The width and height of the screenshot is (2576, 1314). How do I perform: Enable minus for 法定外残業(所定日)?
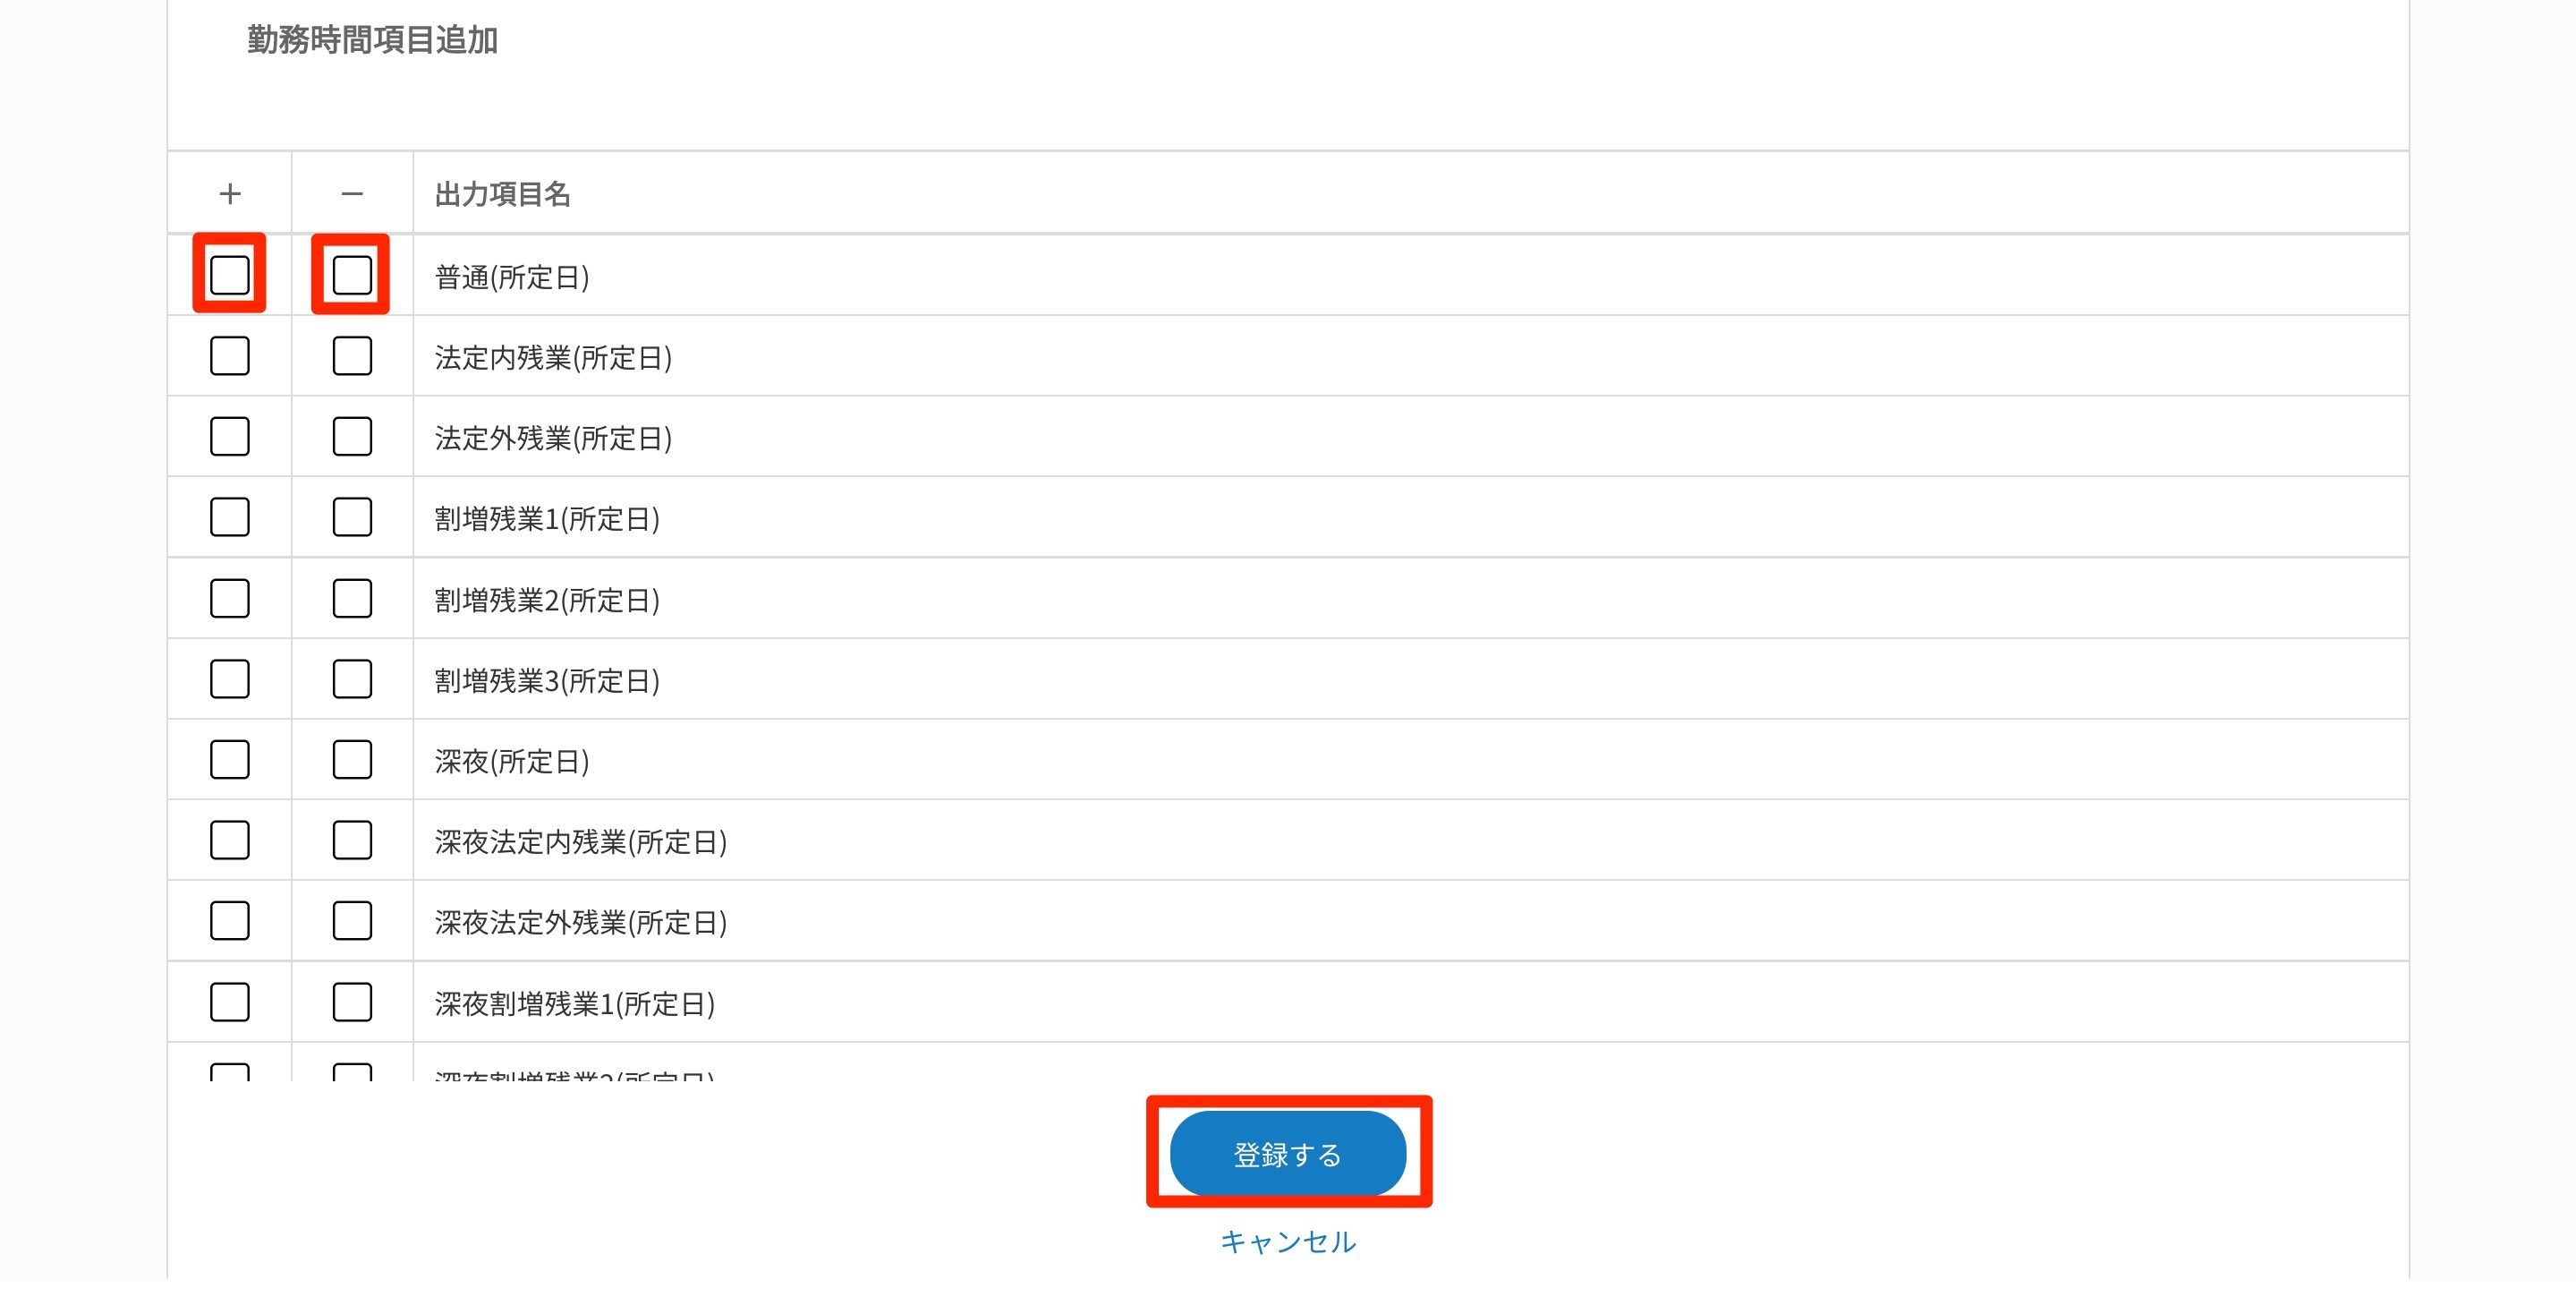click(x=351, y=437)
